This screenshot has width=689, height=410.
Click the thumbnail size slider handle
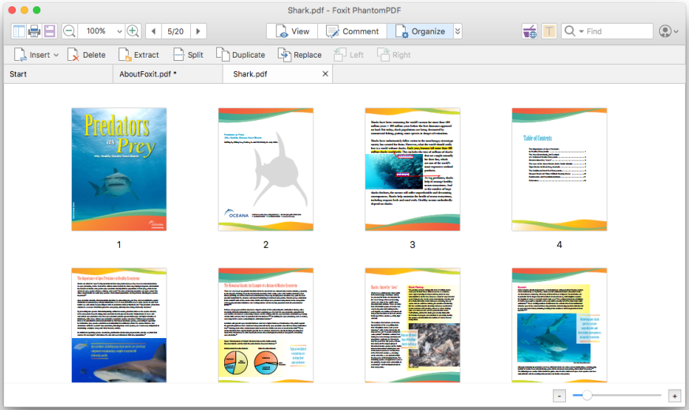coord(586,396)
